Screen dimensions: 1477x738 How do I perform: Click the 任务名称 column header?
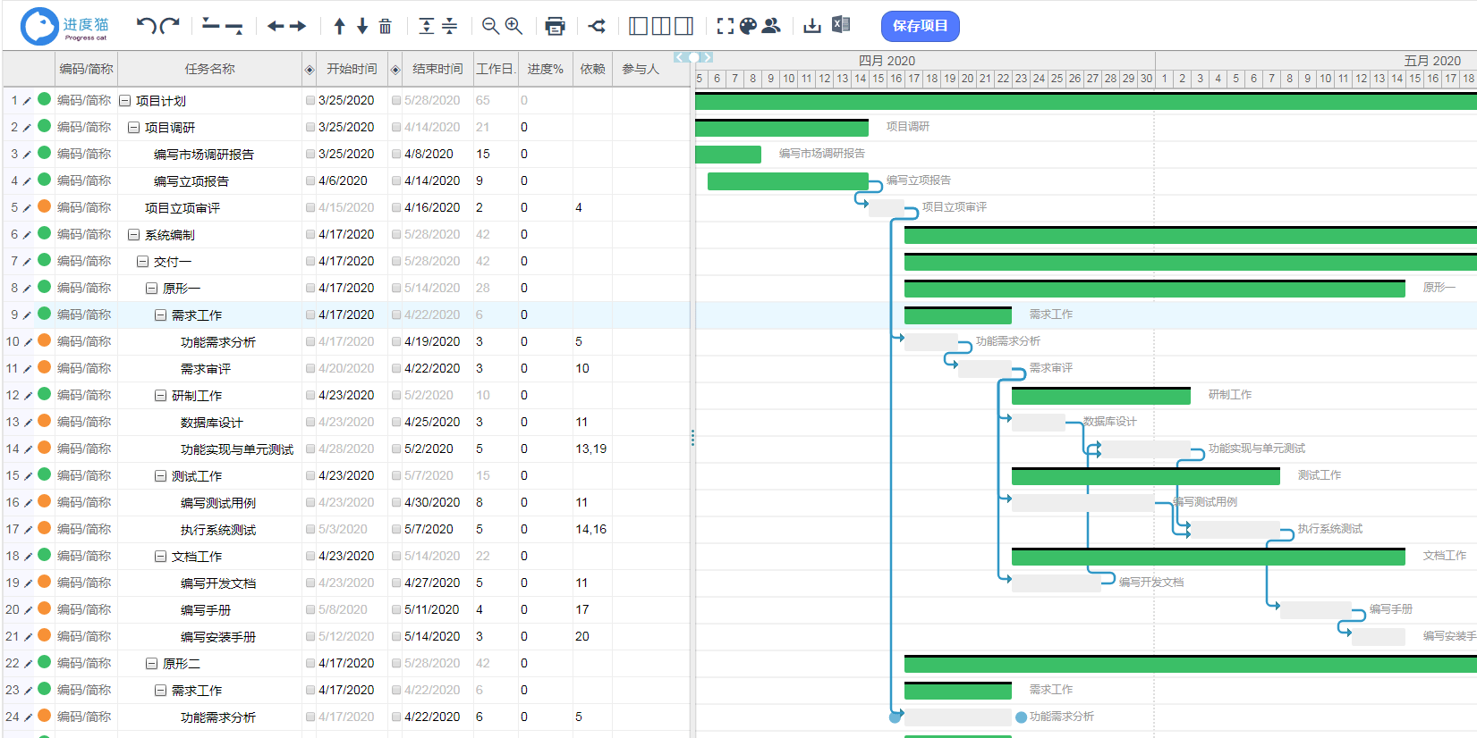coord(209,69)
